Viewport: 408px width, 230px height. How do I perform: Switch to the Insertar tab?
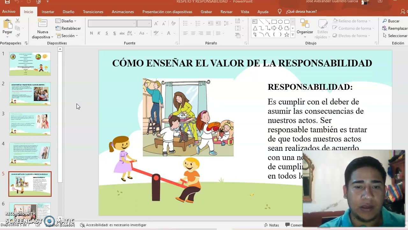pyautogui.click(x=48, y=11)
